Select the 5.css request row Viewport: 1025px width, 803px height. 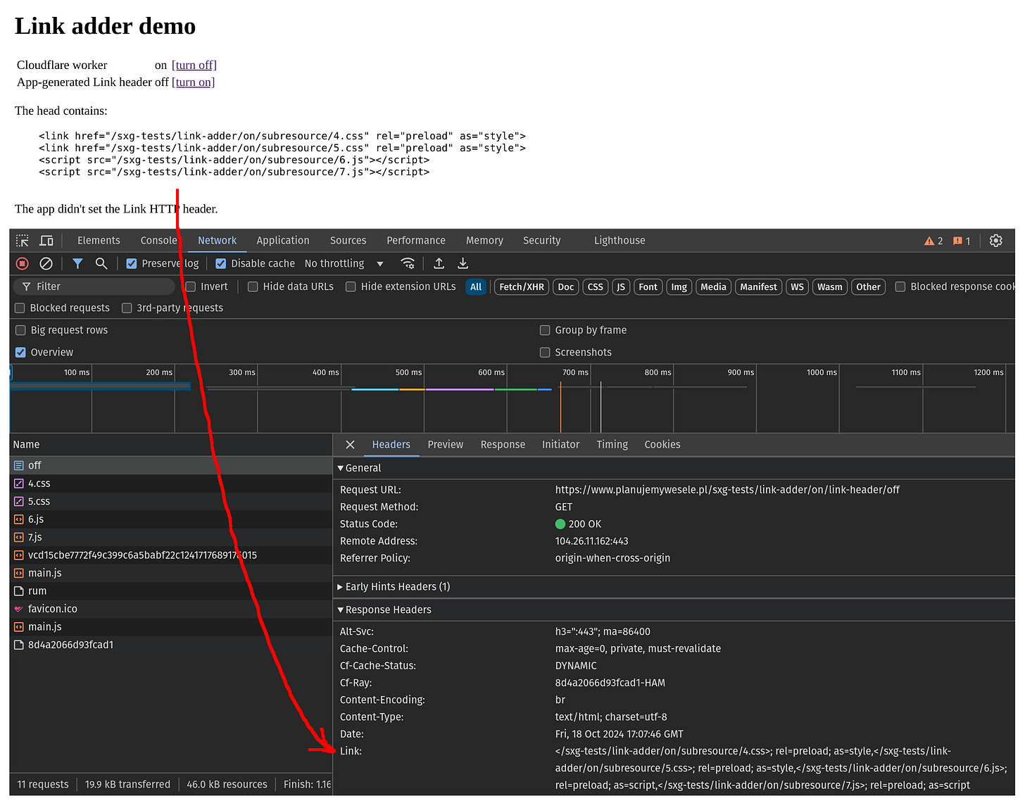[x=171, y=501]
